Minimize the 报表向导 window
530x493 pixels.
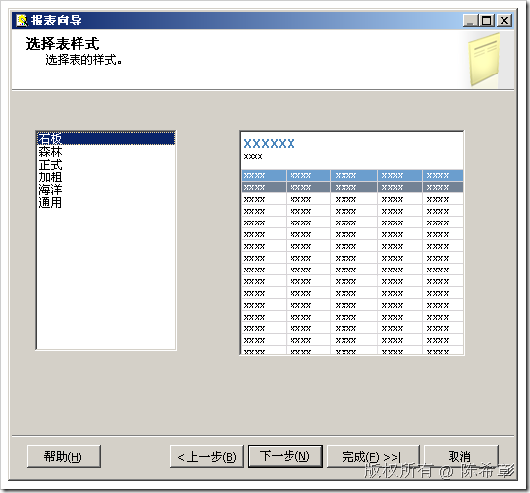click(x=471, y=21)
